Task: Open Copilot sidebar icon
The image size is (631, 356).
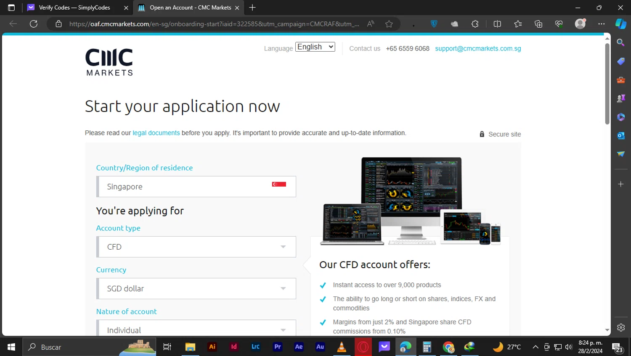Action: (620, 24)
